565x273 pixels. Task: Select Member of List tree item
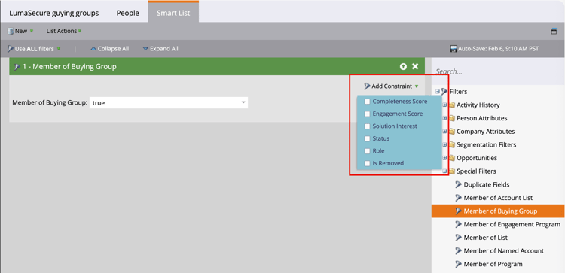[x=486, y=238]
